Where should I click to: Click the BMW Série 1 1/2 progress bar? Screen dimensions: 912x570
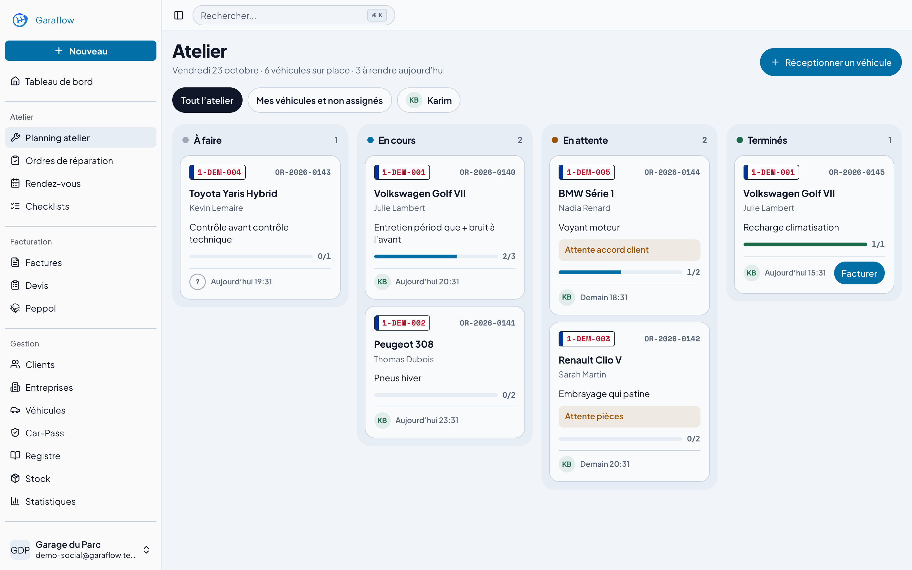620,272
